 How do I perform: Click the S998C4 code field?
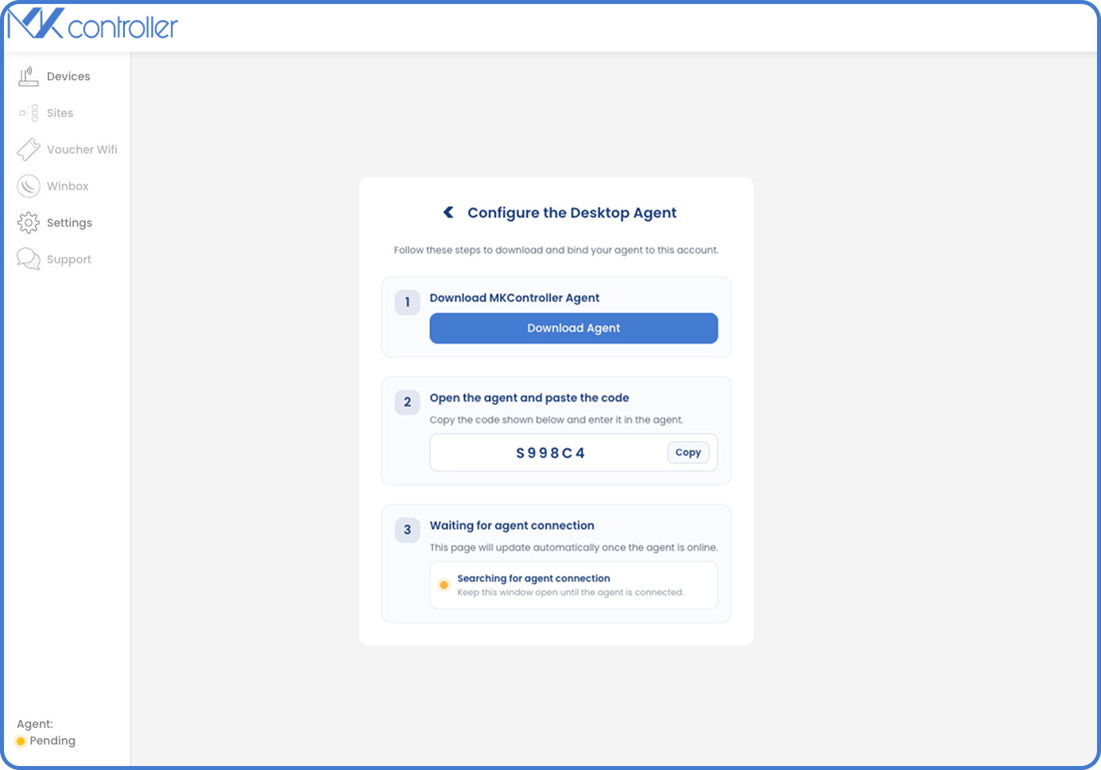[x=550, y=453]
